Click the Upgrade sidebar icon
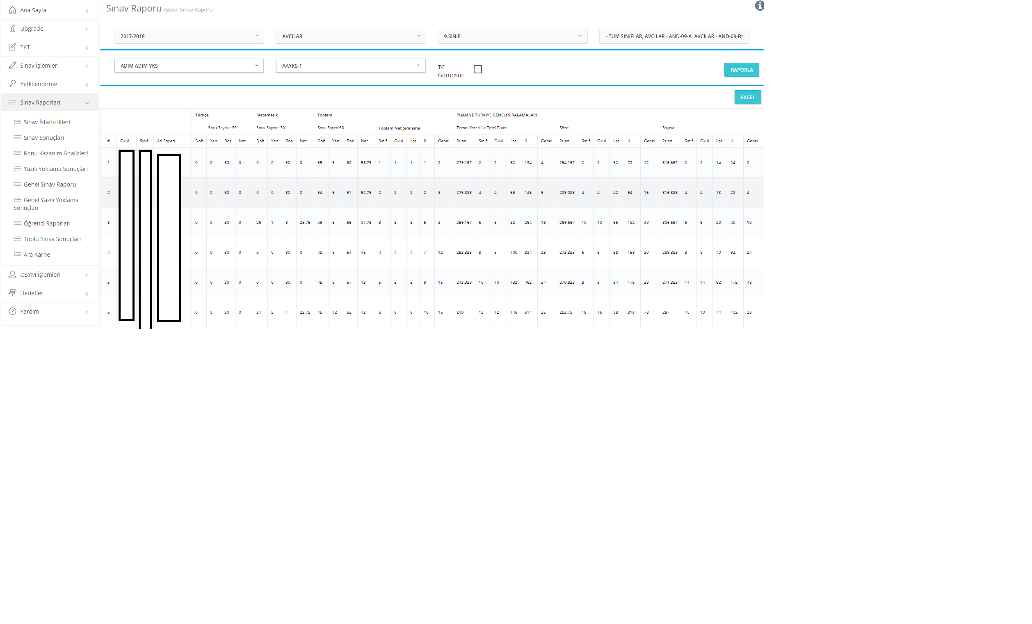Screen dimensions: 1032x624 pyautogui.click(x=13, y=28)
